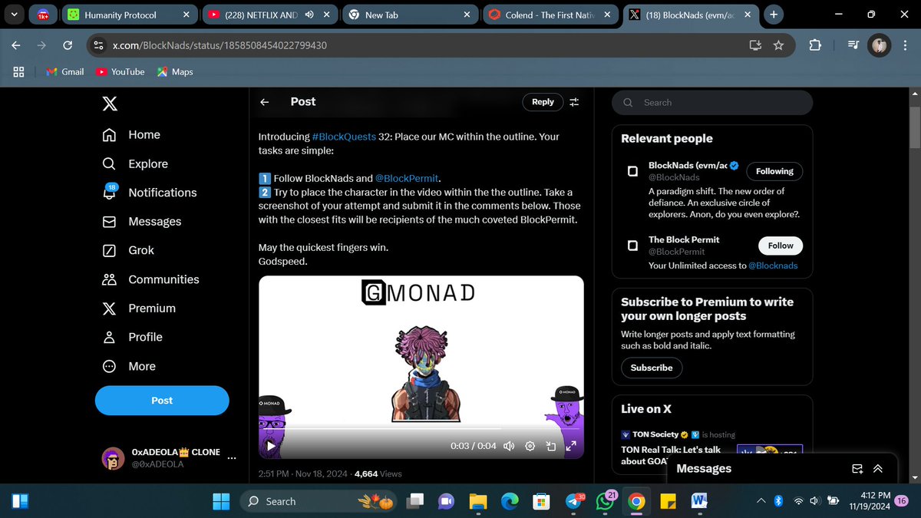The height and width of the screenshot is (518, 921).
Task: Expand the video to fullscreen
Action: click(571, 446)
